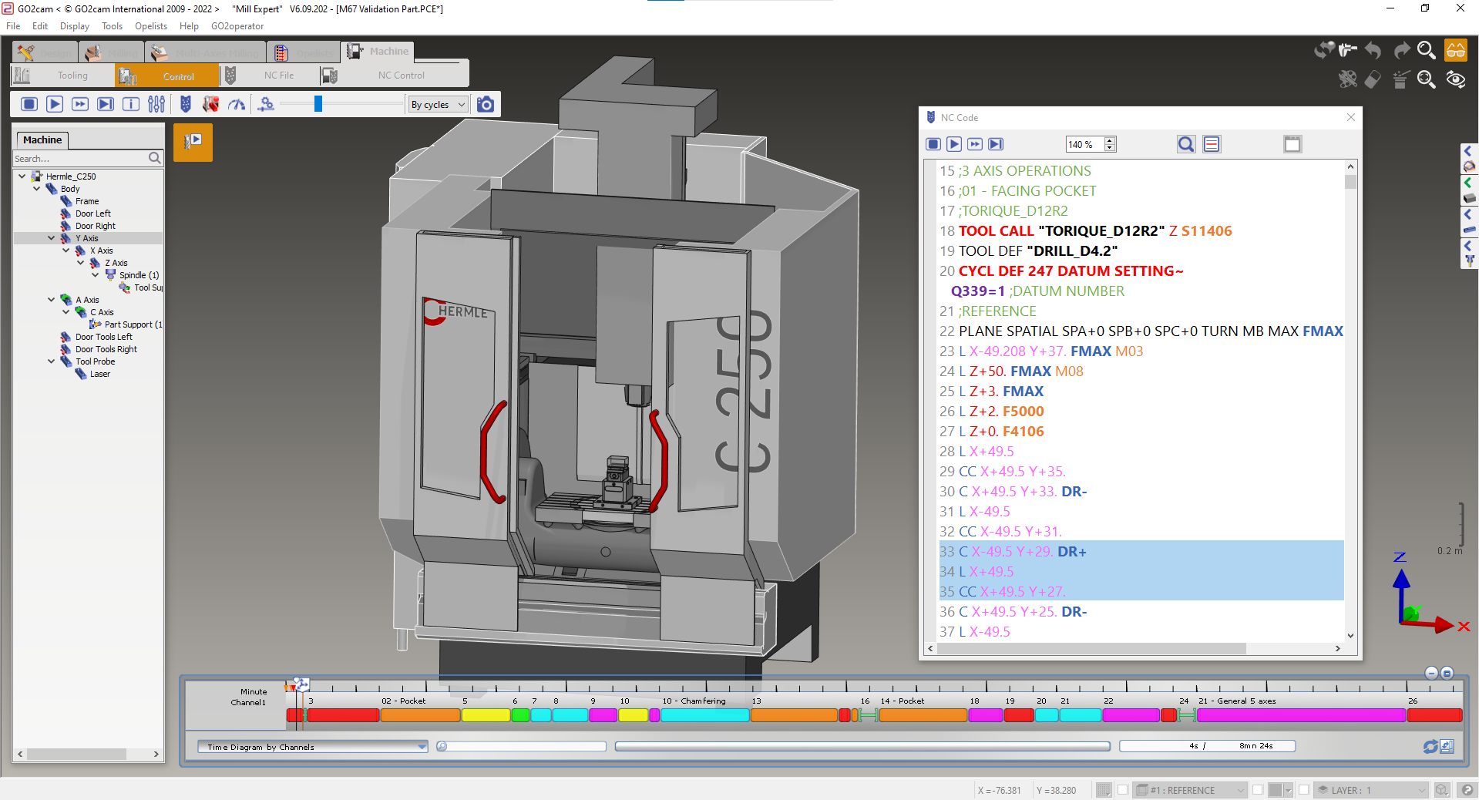Click the 10 - Chamfering timeline block
Screen dimensions: 1479x800
704,715
